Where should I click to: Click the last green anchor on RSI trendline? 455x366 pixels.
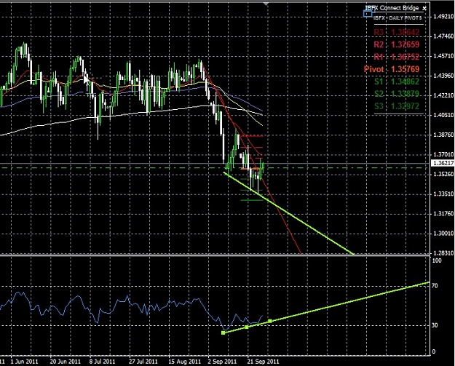pos(270,321)
